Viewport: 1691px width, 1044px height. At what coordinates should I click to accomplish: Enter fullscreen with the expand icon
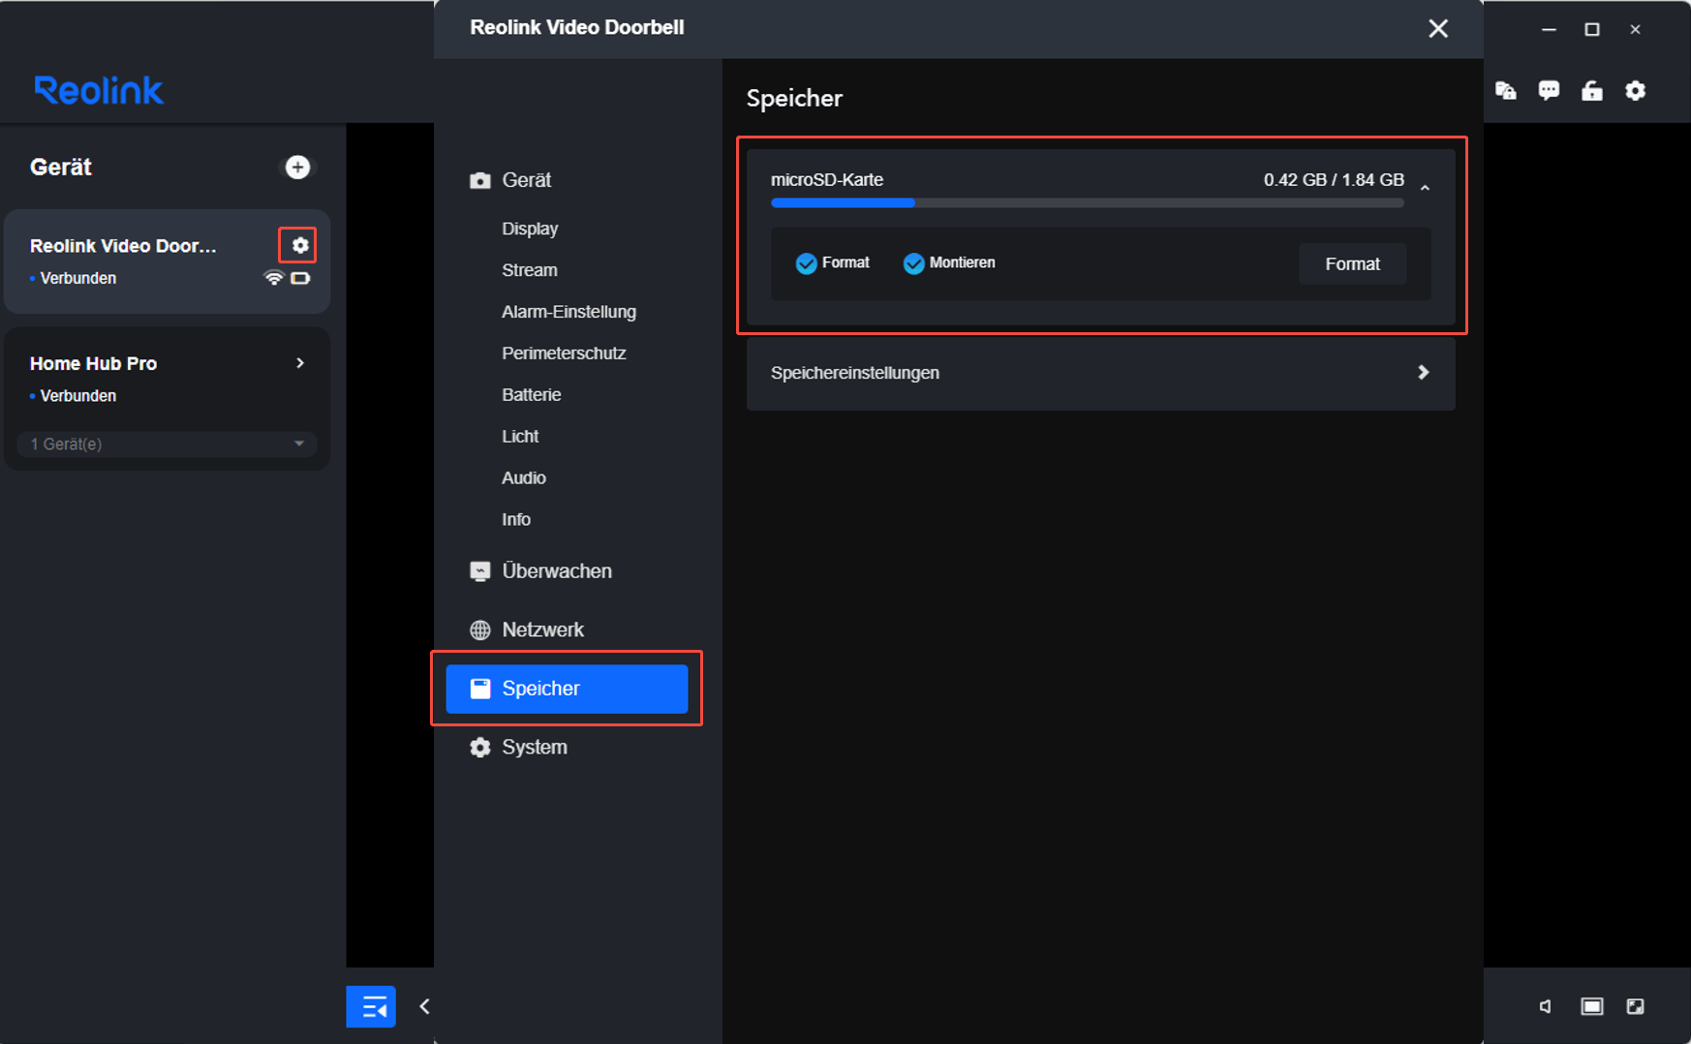[1636, 1007]
